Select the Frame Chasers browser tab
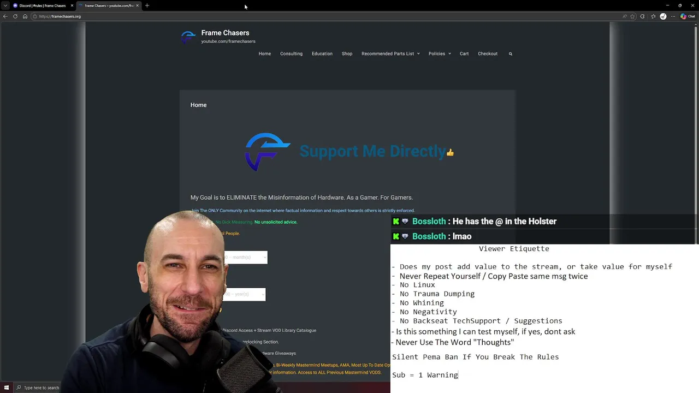 [x=108, y=5]
